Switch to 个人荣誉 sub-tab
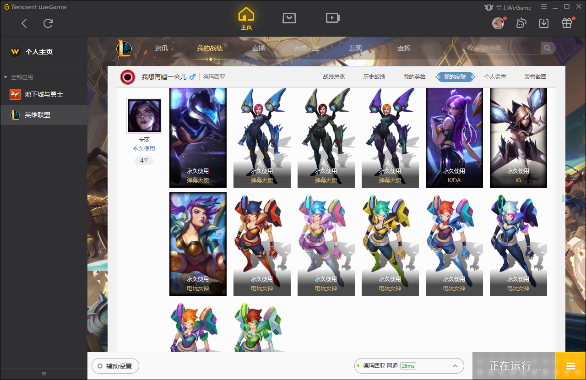This screenshot has height=380, width=586. pyautogui.click(x=495, y=77)
